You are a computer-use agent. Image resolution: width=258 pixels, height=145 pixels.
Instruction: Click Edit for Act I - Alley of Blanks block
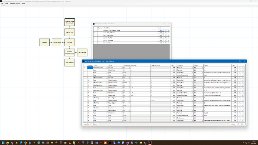tap(161, 33)
